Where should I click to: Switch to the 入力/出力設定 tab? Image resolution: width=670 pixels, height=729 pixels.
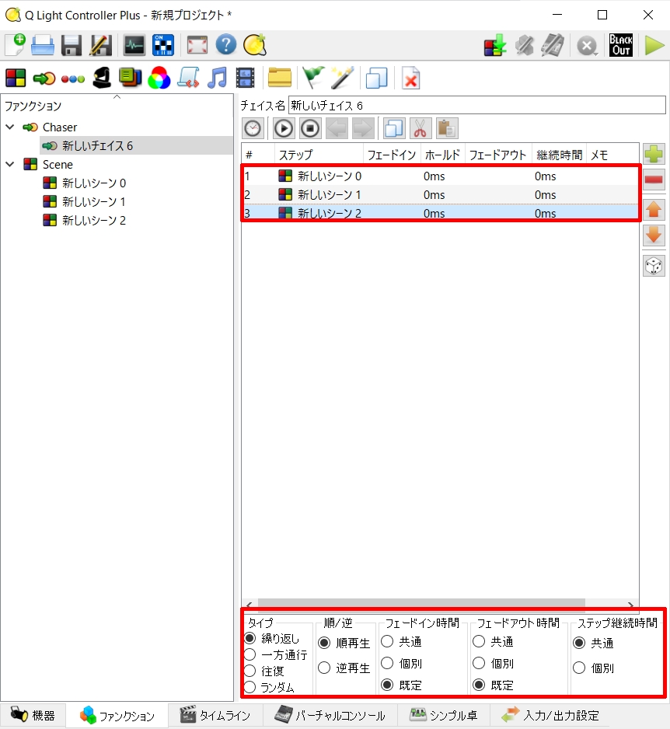point(550,716)
